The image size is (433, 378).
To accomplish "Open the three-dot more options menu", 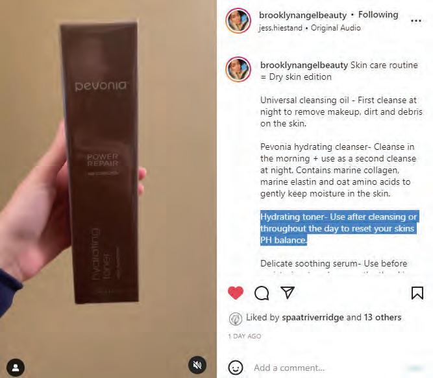I will click(416, 21).
